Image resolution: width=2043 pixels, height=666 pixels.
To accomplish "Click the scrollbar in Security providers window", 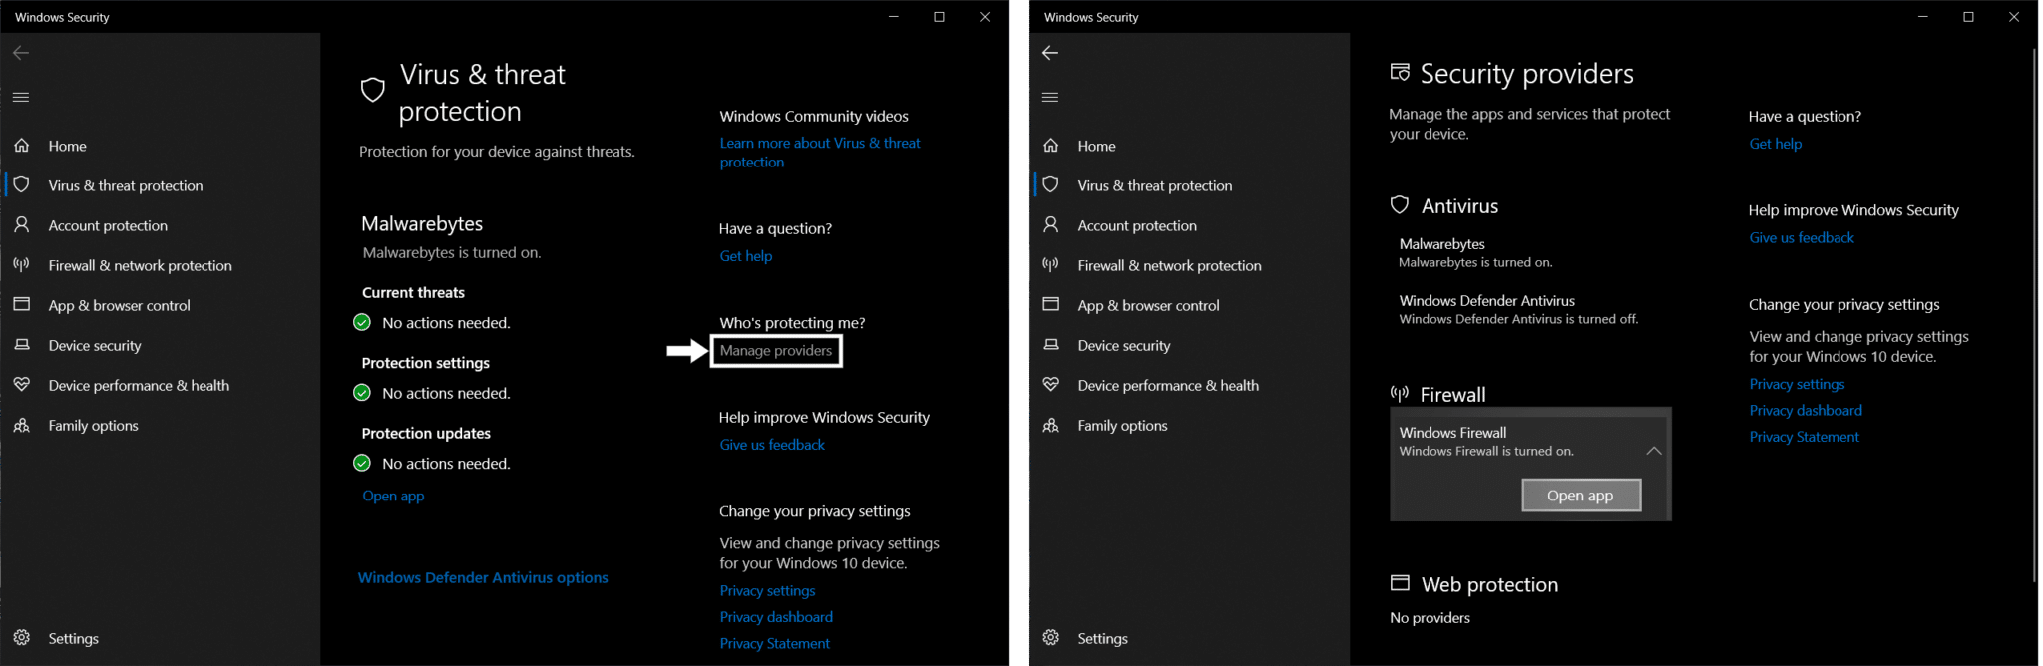I will (2034, 314).
